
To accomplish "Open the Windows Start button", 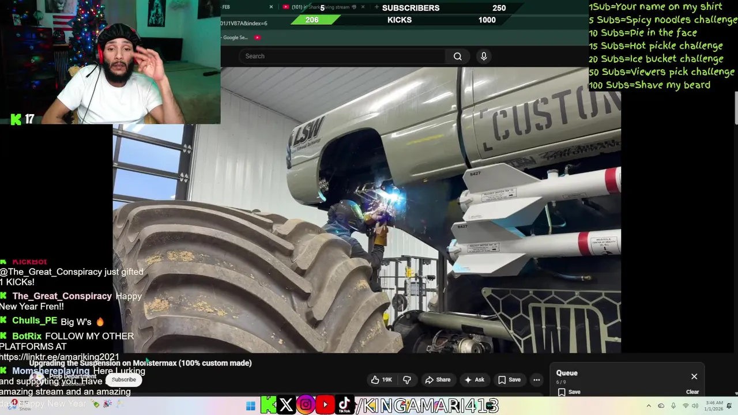I will (x=250, y=406).
